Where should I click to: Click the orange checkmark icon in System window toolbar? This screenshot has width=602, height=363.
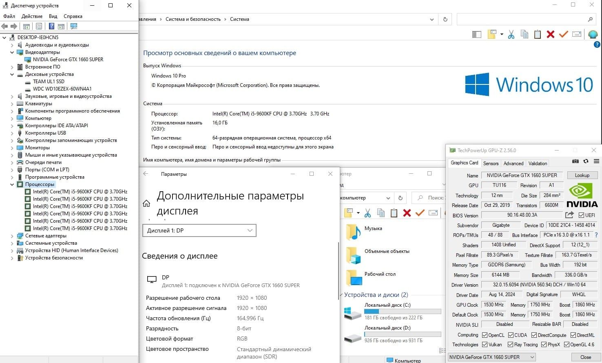click(563, 35)
